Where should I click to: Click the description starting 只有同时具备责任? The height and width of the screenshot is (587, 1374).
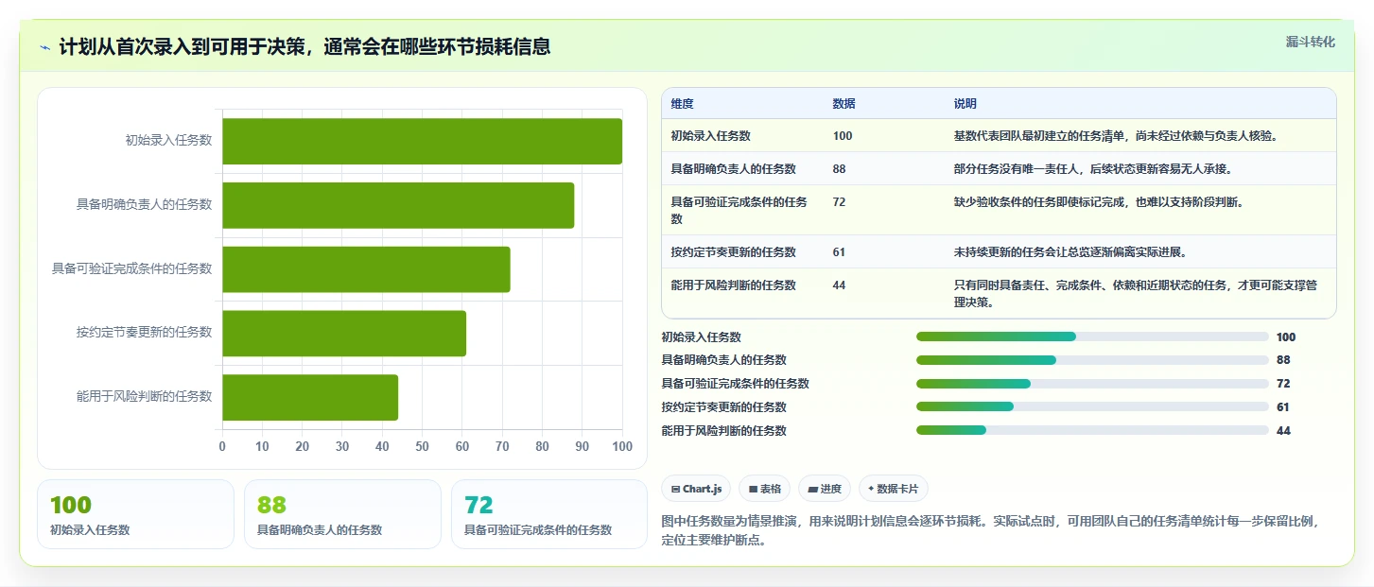(x=1136, y=293)
